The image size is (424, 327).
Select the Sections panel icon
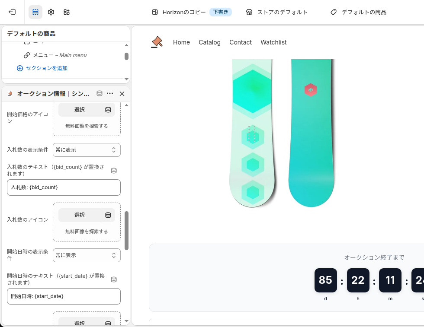tap(35, 12)
